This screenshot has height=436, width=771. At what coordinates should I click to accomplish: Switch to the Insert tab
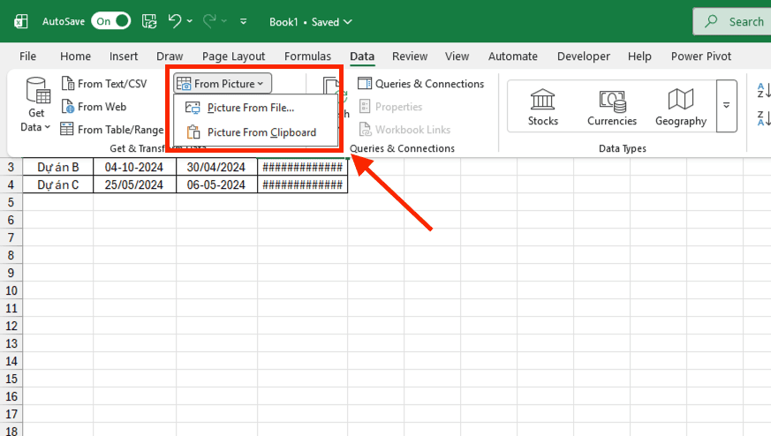(124, 56)
